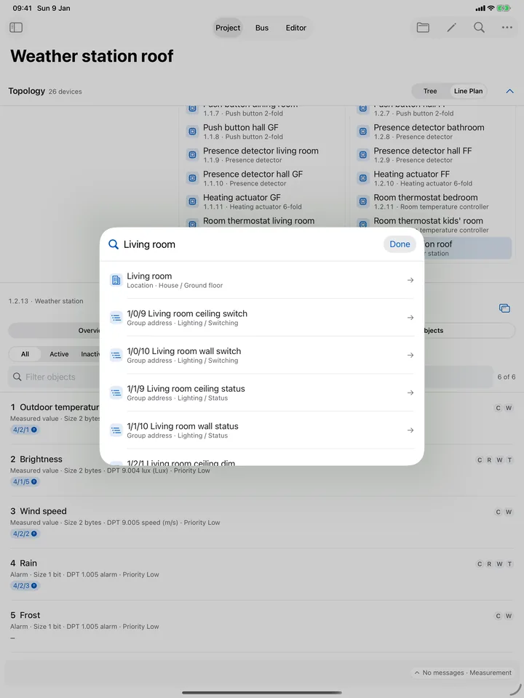Click device icon of Heating actuator GF

192,201
